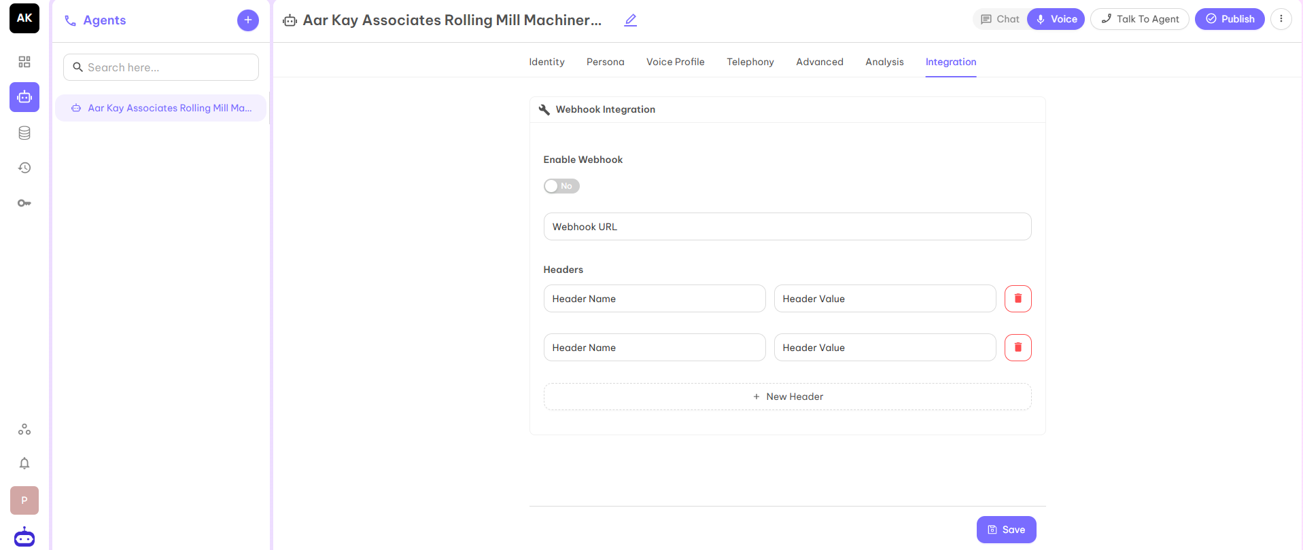Open the chatbot assistant icon at bottom left
The height and width of the screenshot is (550, 1303).
[24, 536]
